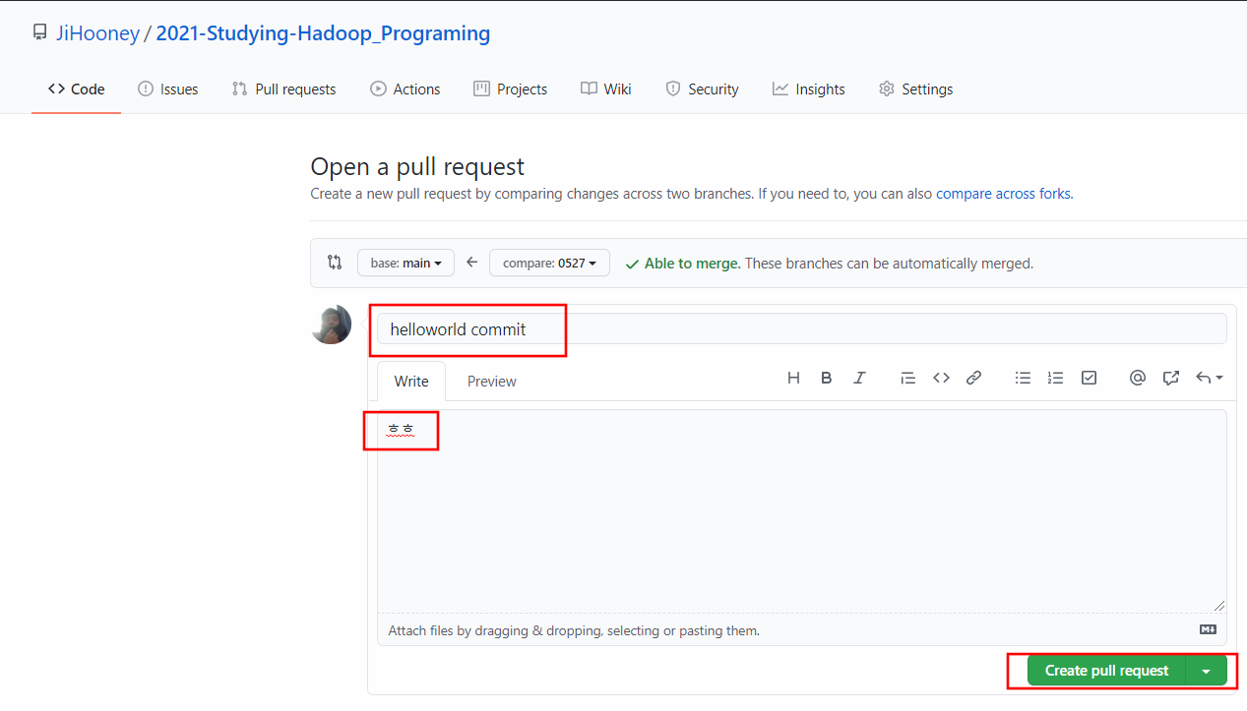The image size is (1247, 711).
Task: Insert a bulleted list
Action: [1024, 378]
